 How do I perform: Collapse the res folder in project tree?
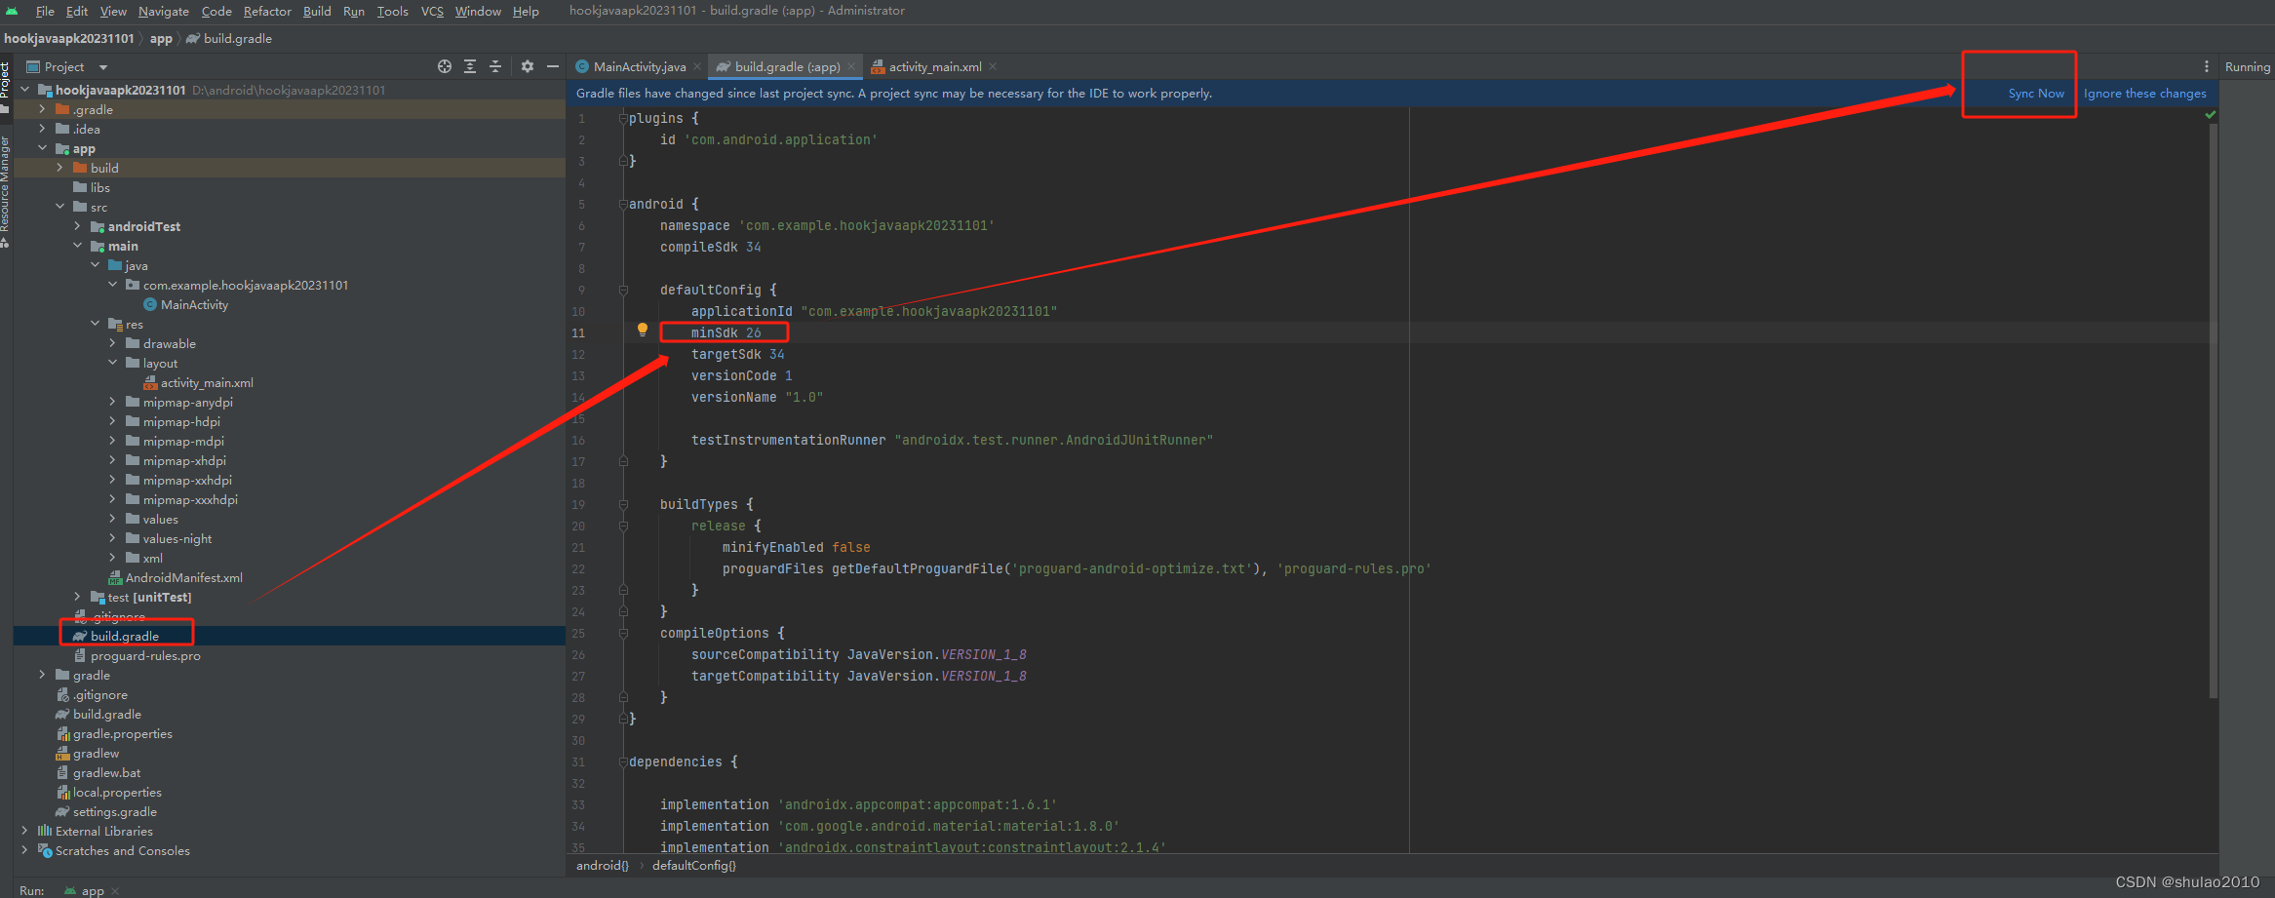point(95,324)
